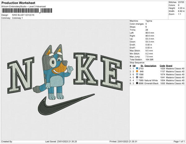Click the Nike Bluey embroidery design preview
Screen dimensions: 186x144
click(65, 80)
